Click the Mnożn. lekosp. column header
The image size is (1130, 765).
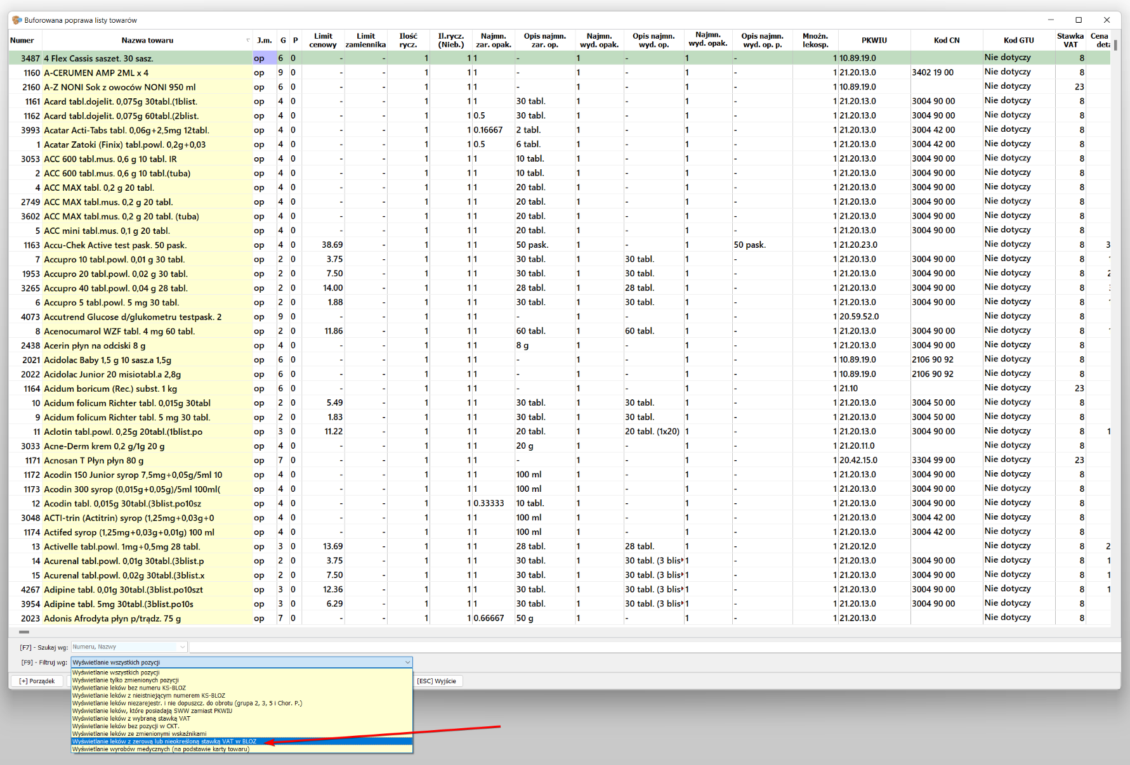tap(815, 41)
